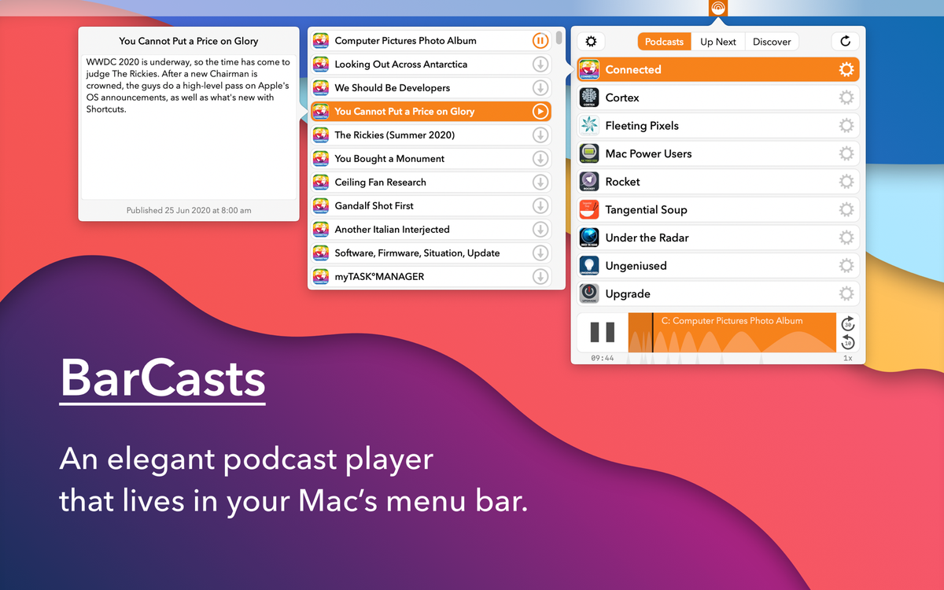944x590 pixels.
Task: Select the Connected podcast row
Action: tap(718, 70)
